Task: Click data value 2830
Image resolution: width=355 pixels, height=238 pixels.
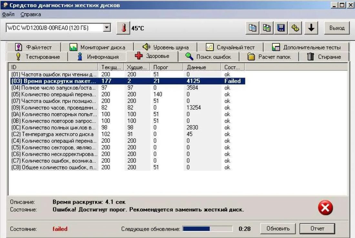Action: tap(192, 127)
